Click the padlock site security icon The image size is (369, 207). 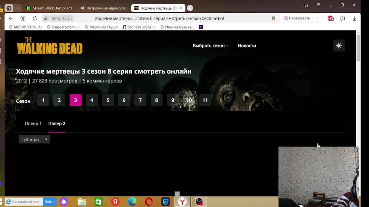pyautogui.click(x=45, y=18)
